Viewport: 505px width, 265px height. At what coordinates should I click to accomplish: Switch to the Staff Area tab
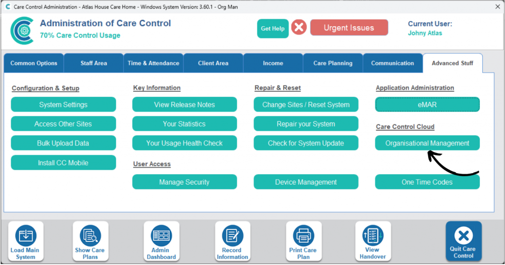pos(94,63)
